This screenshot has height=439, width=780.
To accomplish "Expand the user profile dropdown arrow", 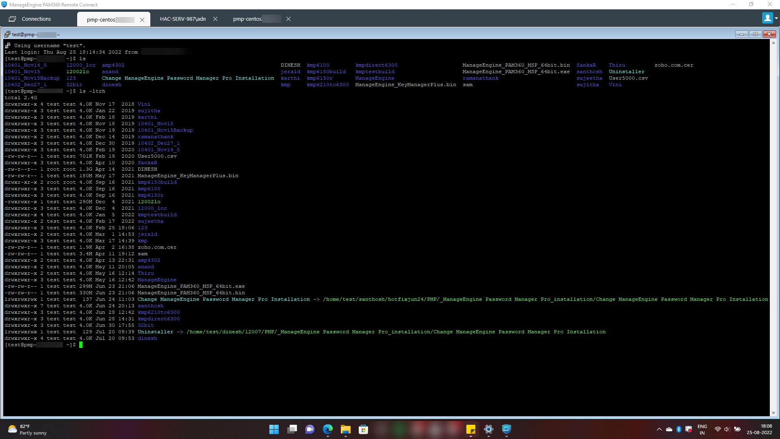I will coord(776,18).
